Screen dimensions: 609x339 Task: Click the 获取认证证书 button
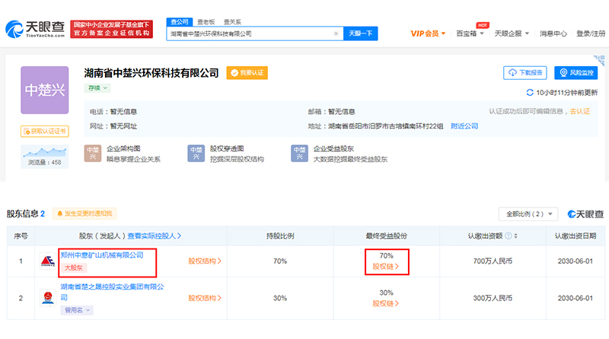coord(45,131)
